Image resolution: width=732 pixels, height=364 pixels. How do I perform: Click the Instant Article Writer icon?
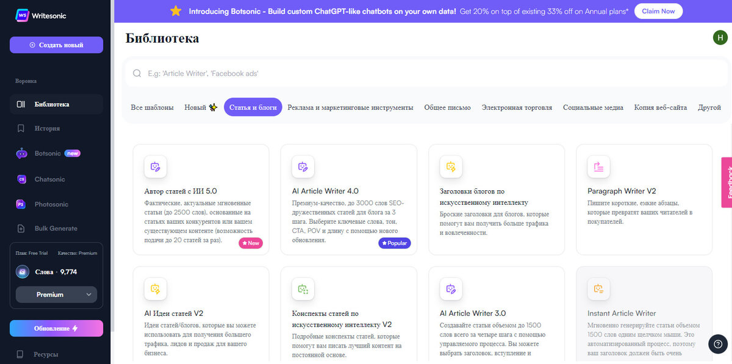pyautogui.click(x=598, y=289)
